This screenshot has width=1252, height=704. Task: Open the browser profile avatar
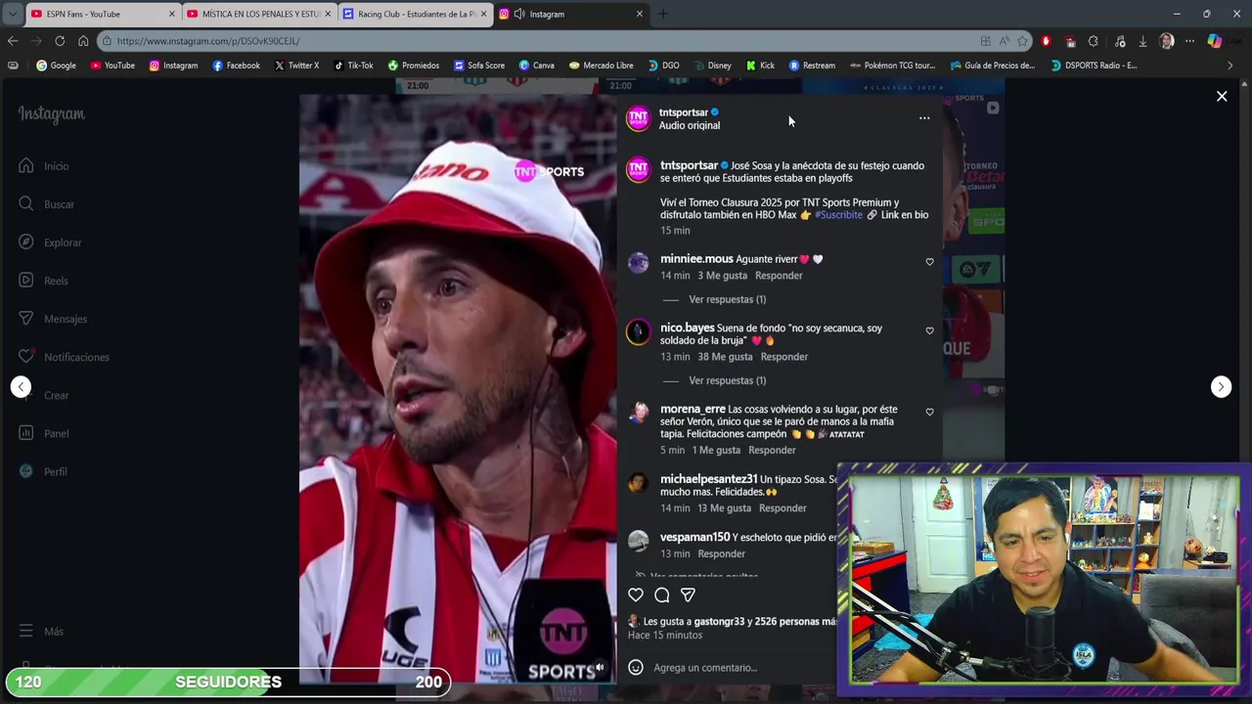[x=1166, y=41]
